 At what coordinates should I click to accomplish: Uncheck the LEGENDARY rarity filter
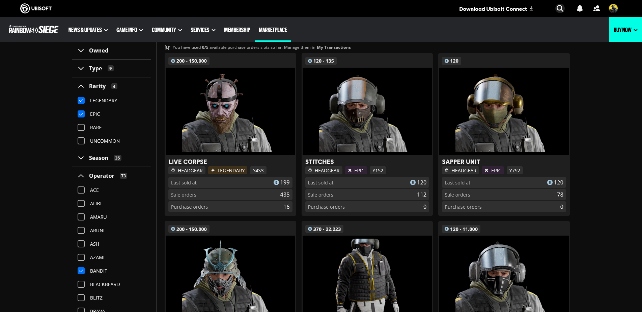pos(81,101)
